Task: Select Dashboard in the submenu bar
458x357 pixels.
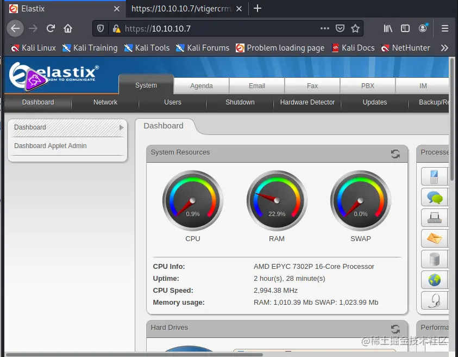Action: (x=38, y=102)
